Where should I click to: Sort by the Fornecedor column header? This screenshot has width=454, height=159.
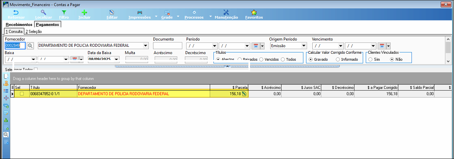pos(143,88)
